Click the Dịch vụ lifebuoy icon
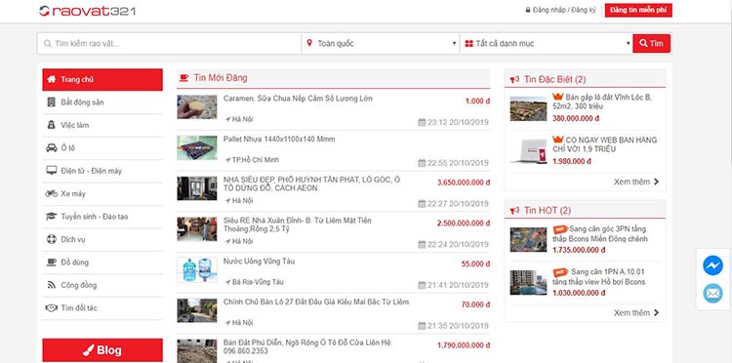The height and width of the screenshot is (363, 732). (52, 239)
